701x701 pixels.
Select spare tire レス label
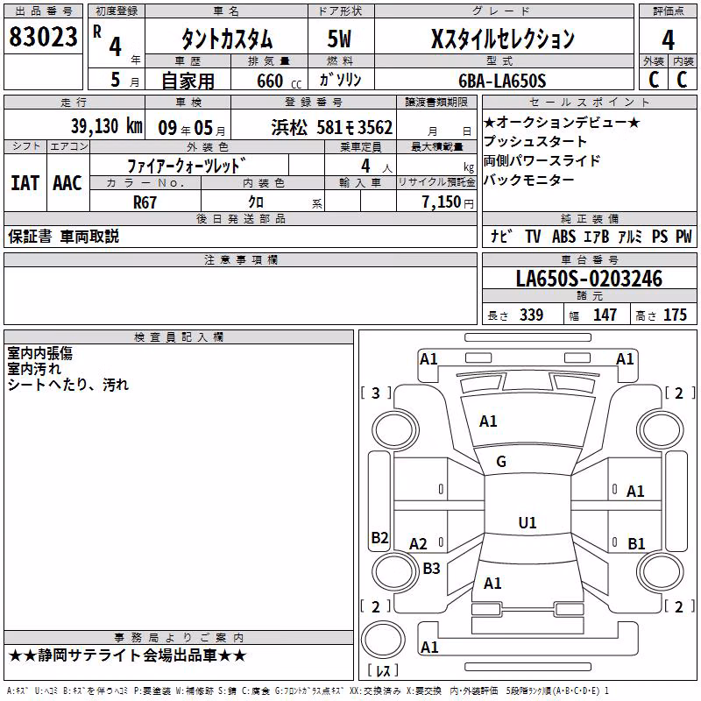pyautogui.click(x=383, y=669)
